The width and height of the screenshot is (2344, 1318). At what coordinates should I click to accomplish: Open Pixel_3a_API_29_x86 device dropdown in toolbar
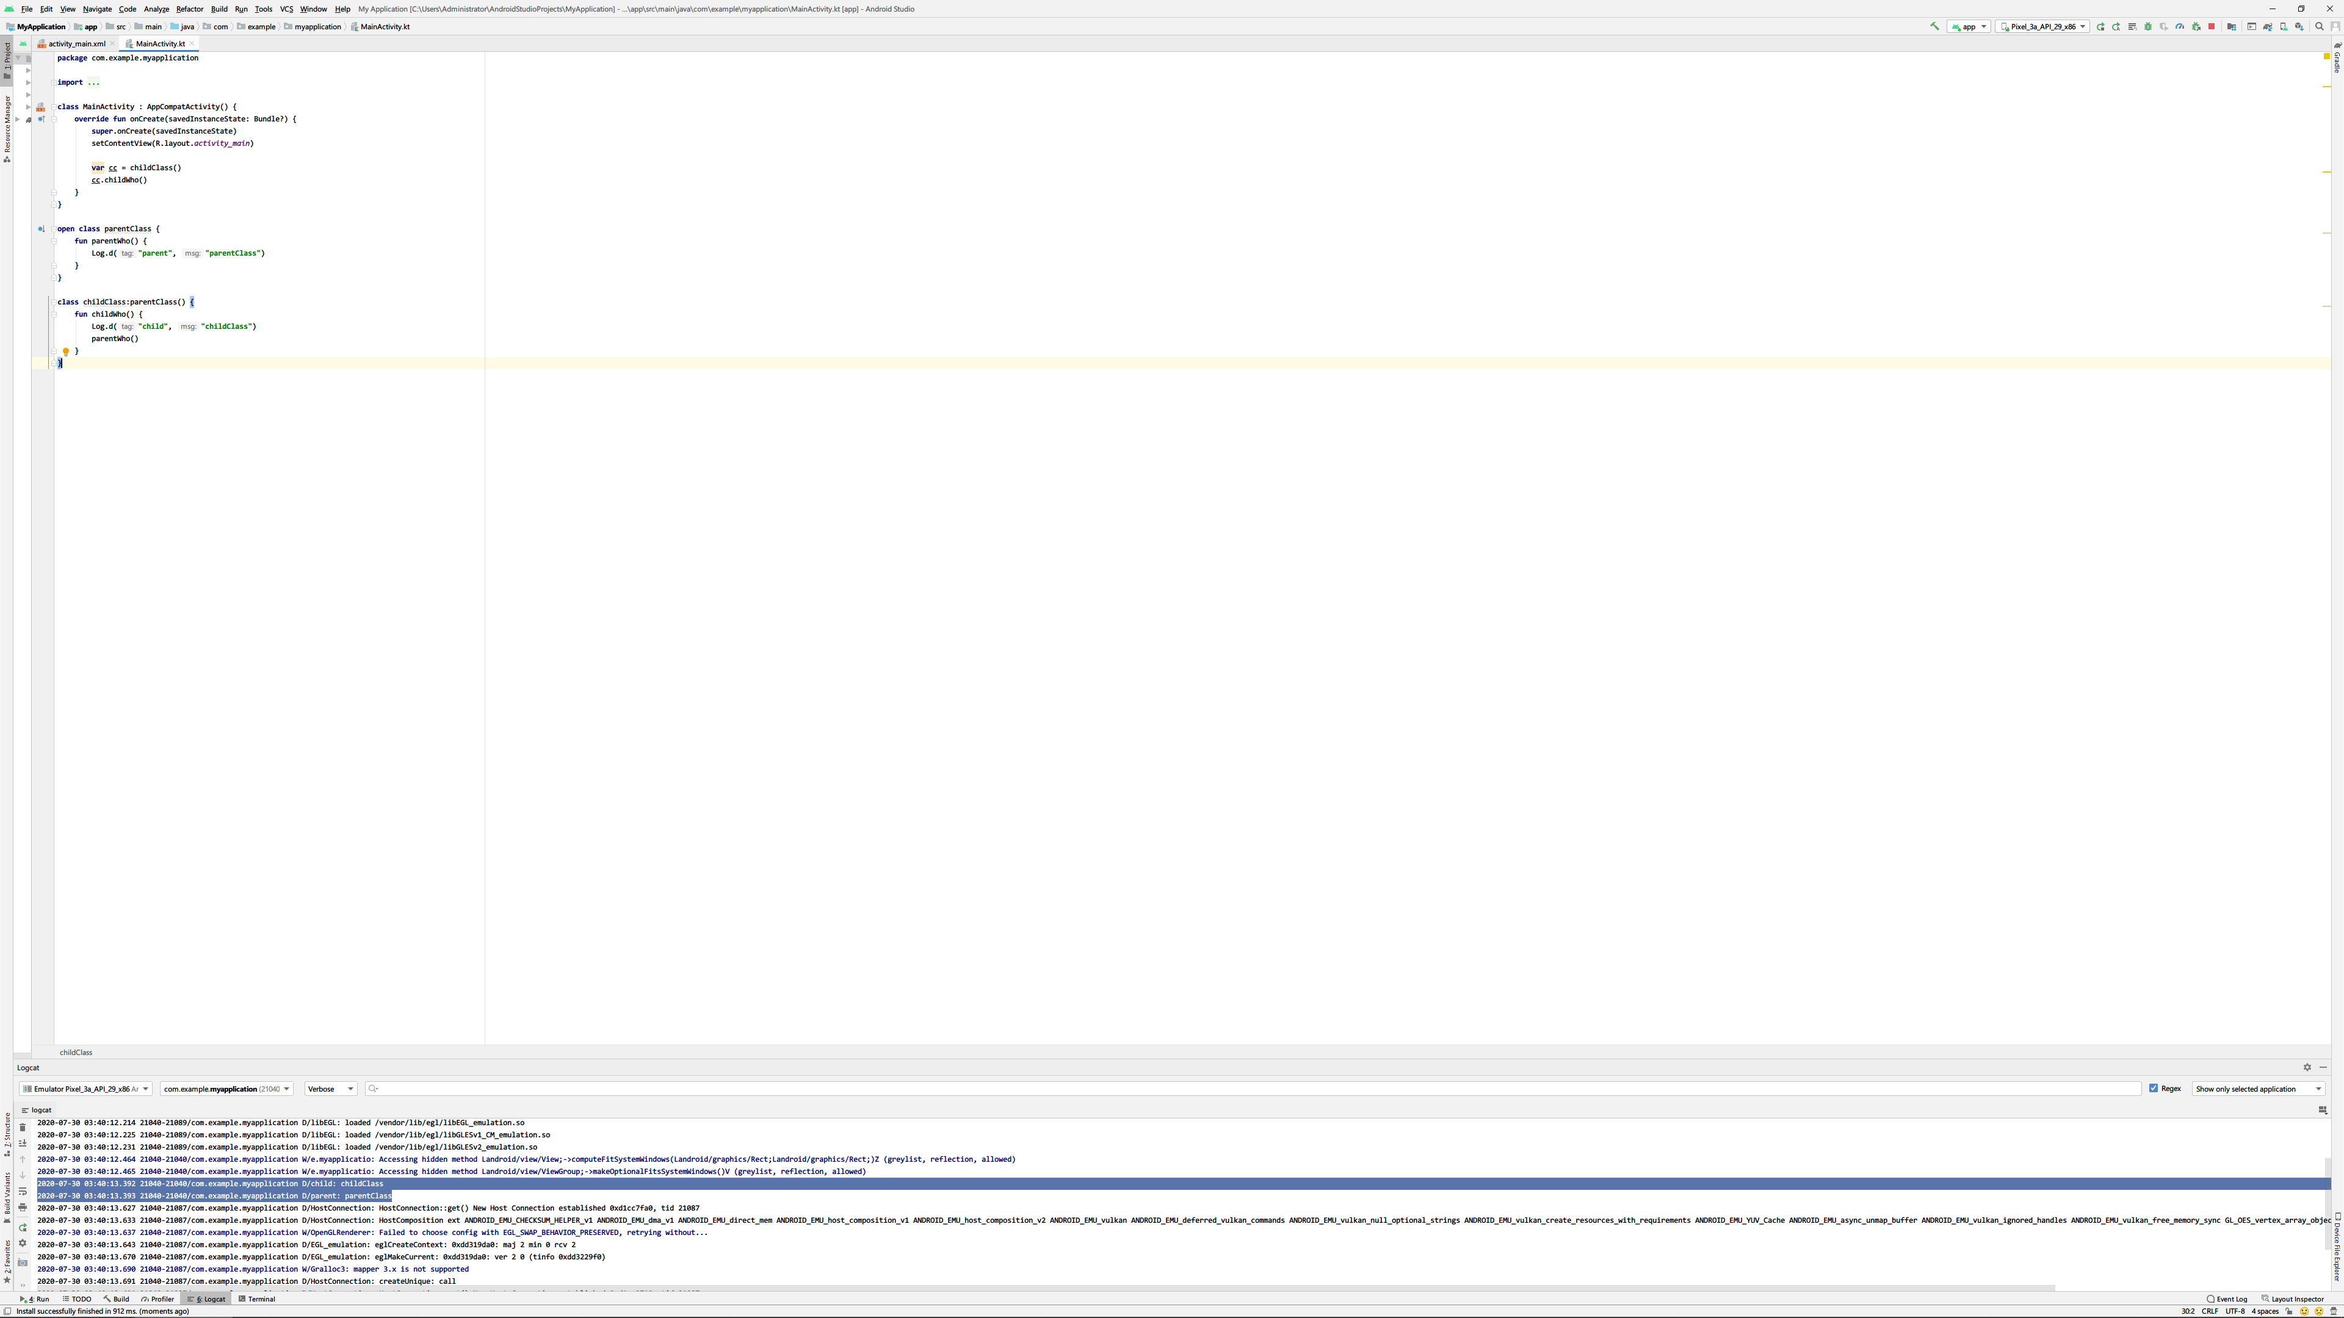(x=2042, y=26)
